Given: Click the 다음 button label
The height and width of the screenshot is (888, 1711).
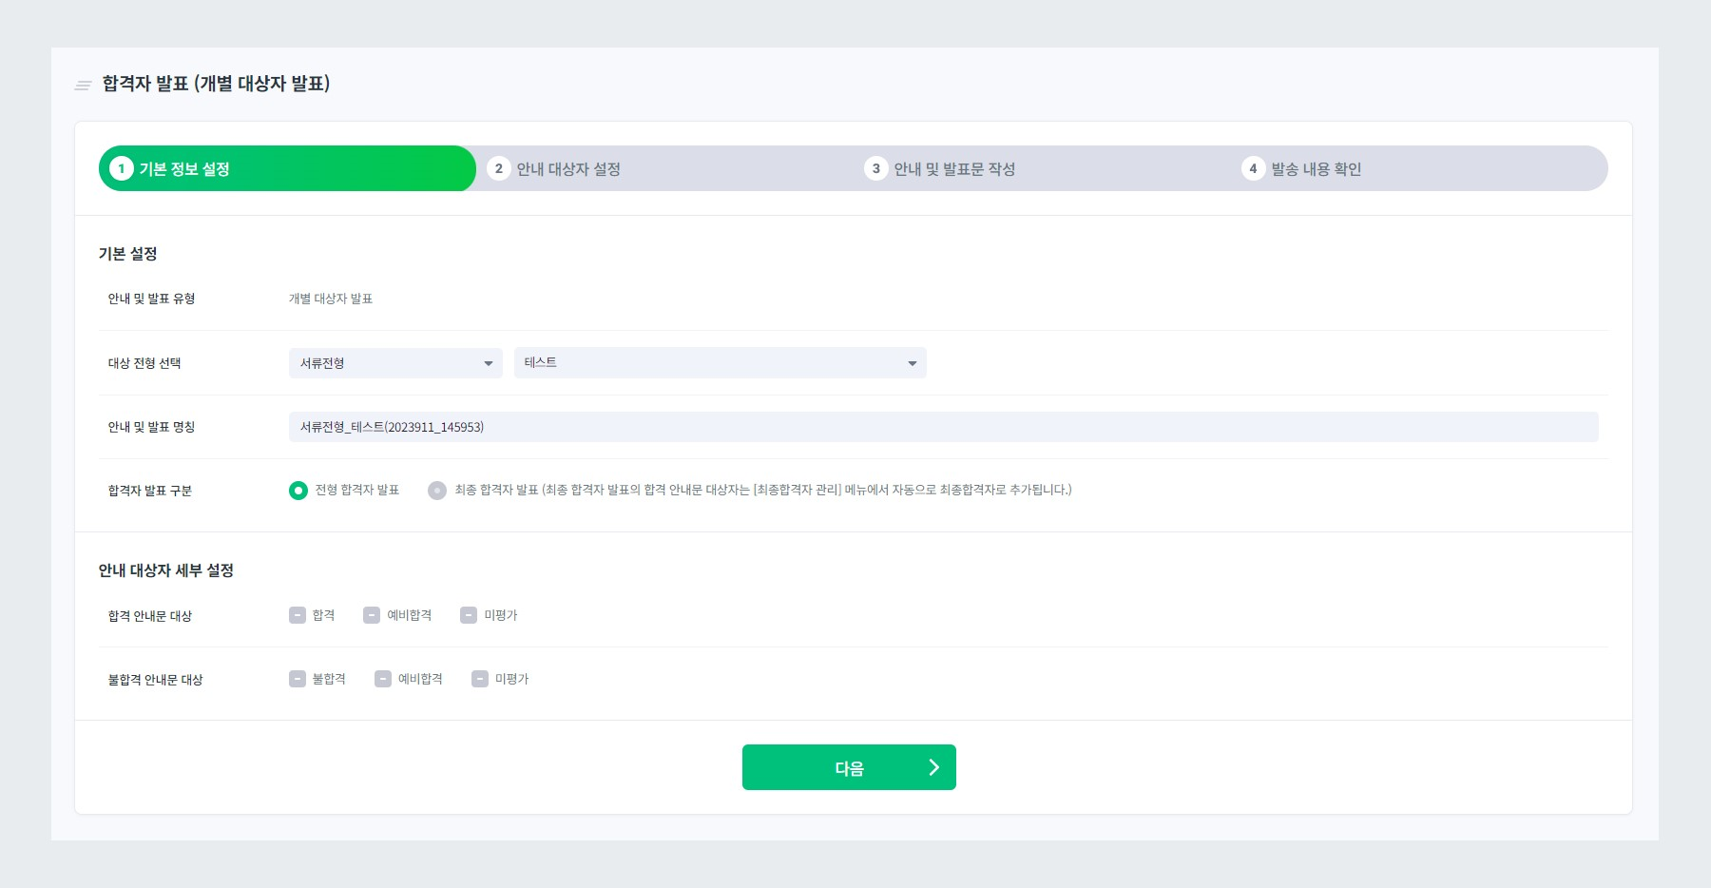Looking at the screenshot, I should click(x=849, y=768).
